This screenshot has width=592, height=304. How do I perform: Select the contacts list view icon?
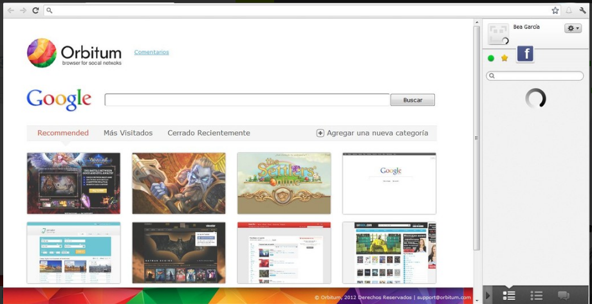click(x=509, y=296)
